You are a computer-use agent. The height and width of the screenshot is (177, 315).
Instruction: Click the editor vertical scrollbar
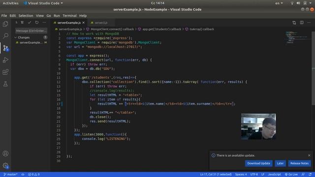pos(313,68)
